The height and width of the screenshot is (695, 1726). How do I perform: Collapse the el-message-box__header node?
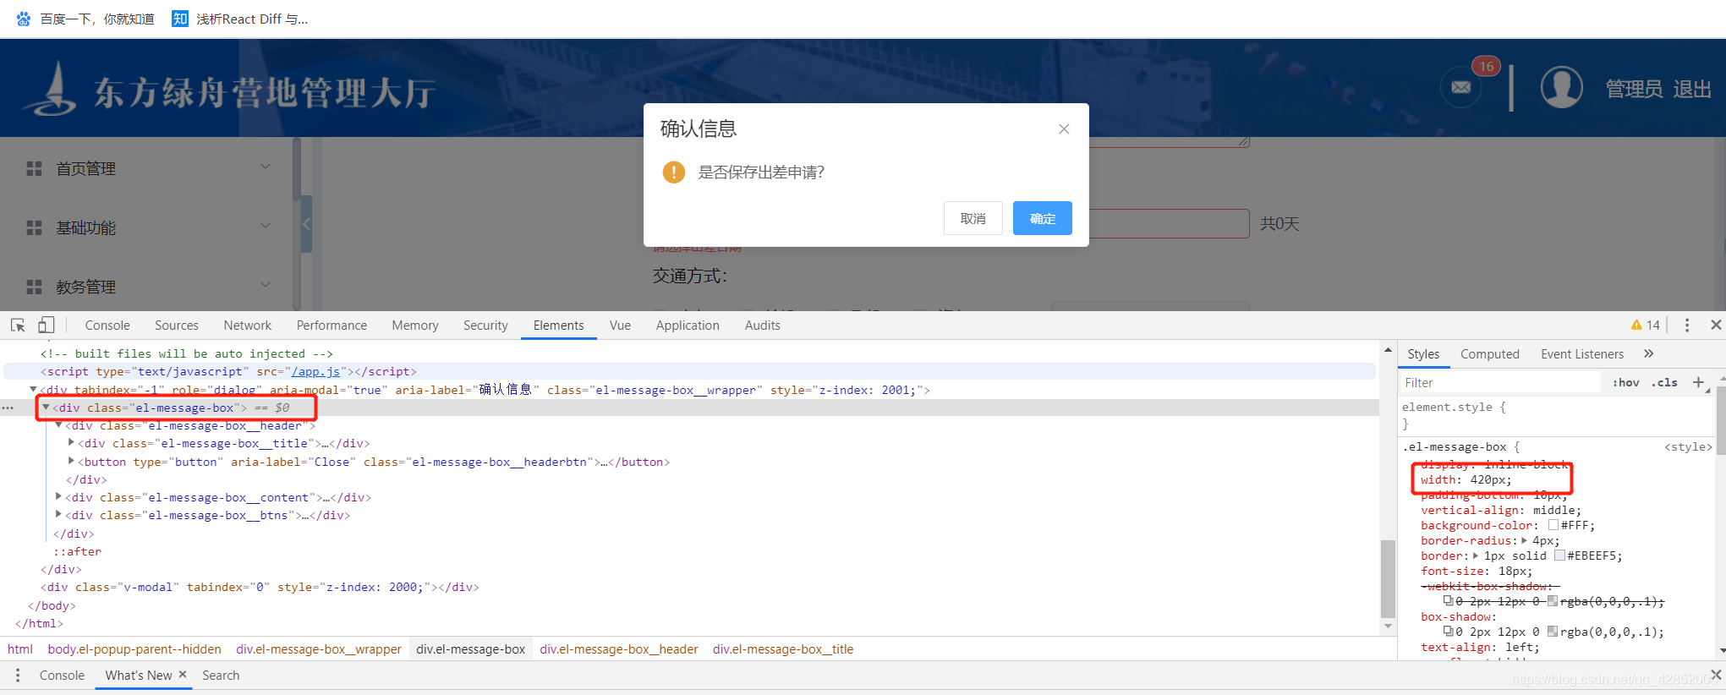tap(58, 425)
